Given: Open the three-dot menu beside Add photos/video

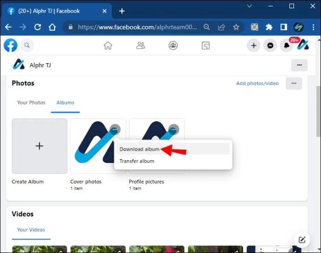Looking at the screenshot, I should point(294,84).
